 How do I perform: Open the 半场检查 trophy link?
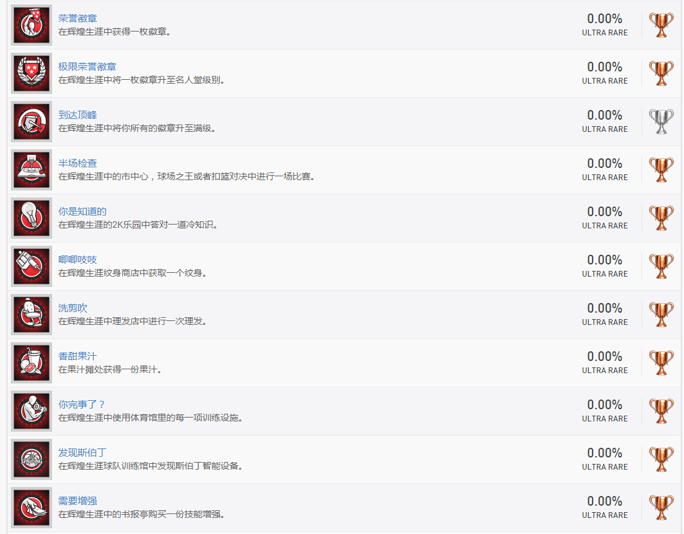click(78, 163)
